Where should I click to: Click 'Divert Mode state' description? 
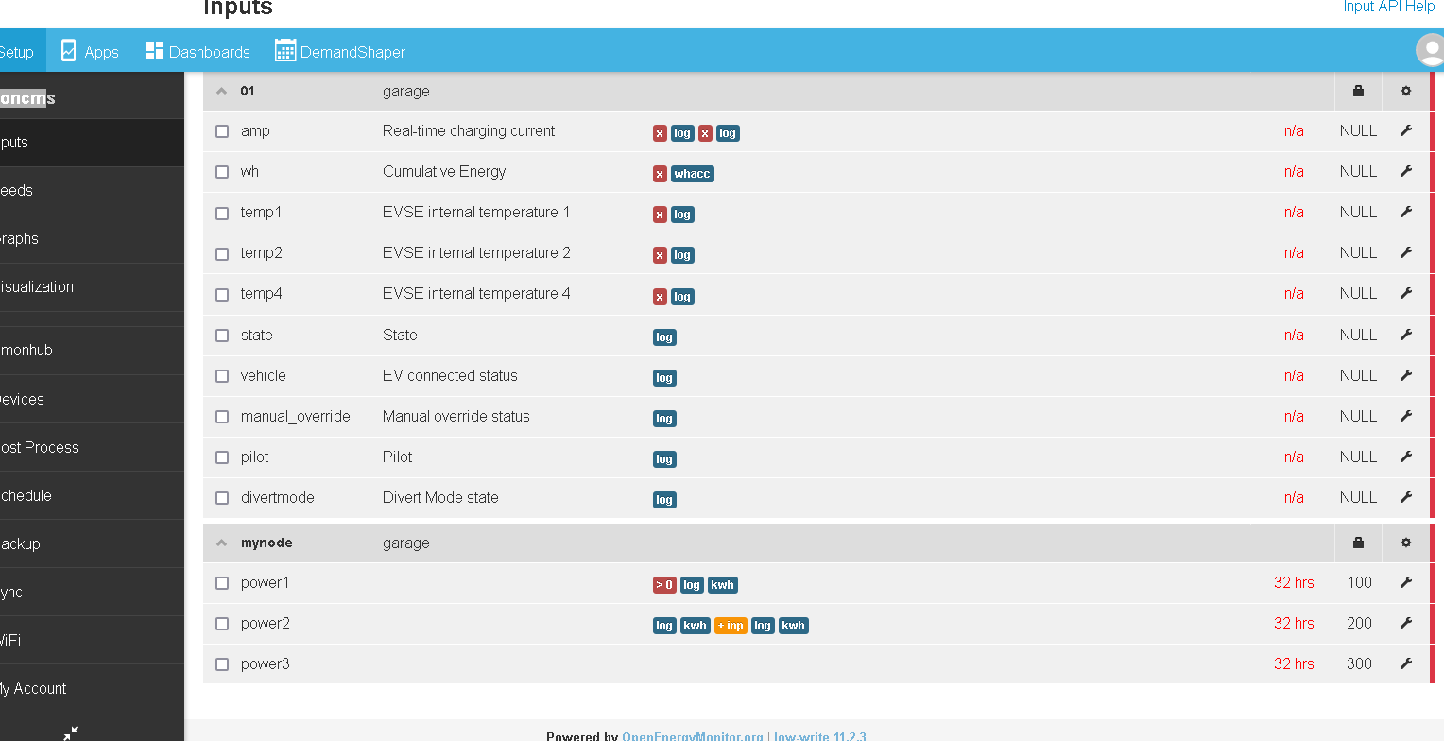[x=440, y=498]
